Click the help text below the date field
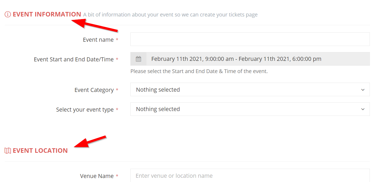Image resolution: width=384 pixels, height=182 pixels. tap(199, 71)
